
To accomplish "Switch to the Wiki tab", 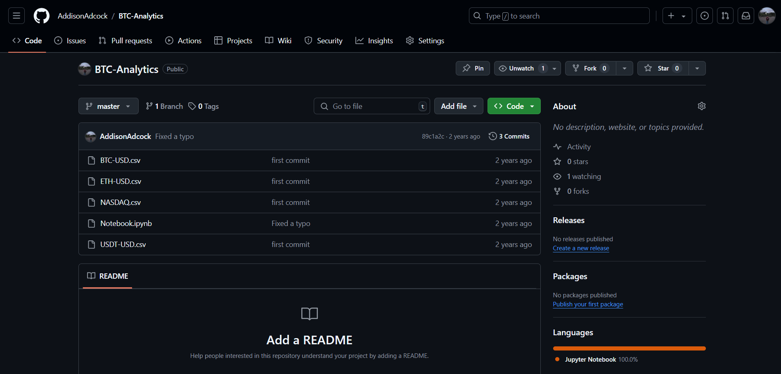I will coord(278,40).
